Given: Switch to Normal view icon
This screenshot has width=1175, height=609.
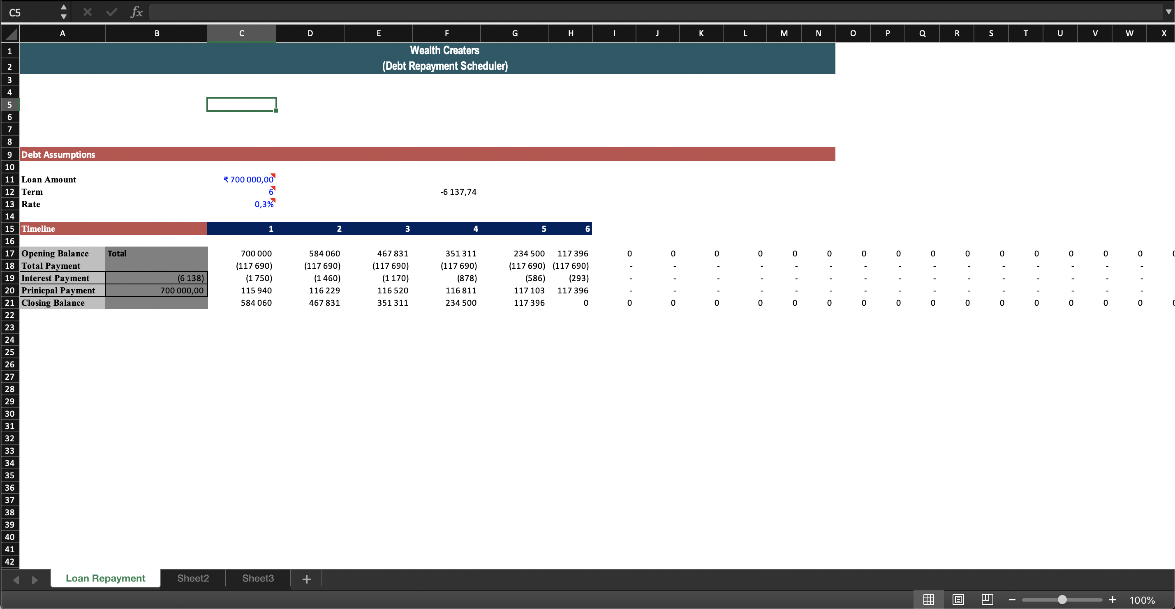Looking at the screenshot, I should point(929,600).
